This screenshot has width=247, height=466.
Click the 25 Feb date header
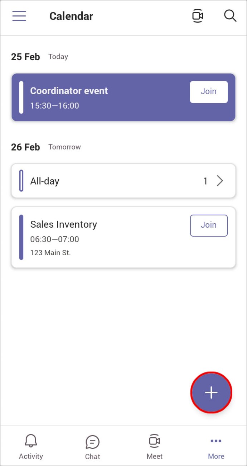(x=25, y=57)
